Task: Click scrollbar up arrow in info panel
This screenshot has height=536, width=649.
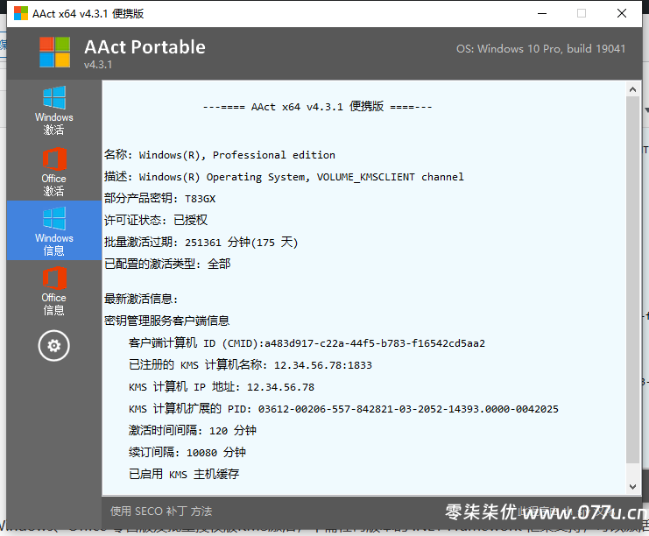Action: 632,89
